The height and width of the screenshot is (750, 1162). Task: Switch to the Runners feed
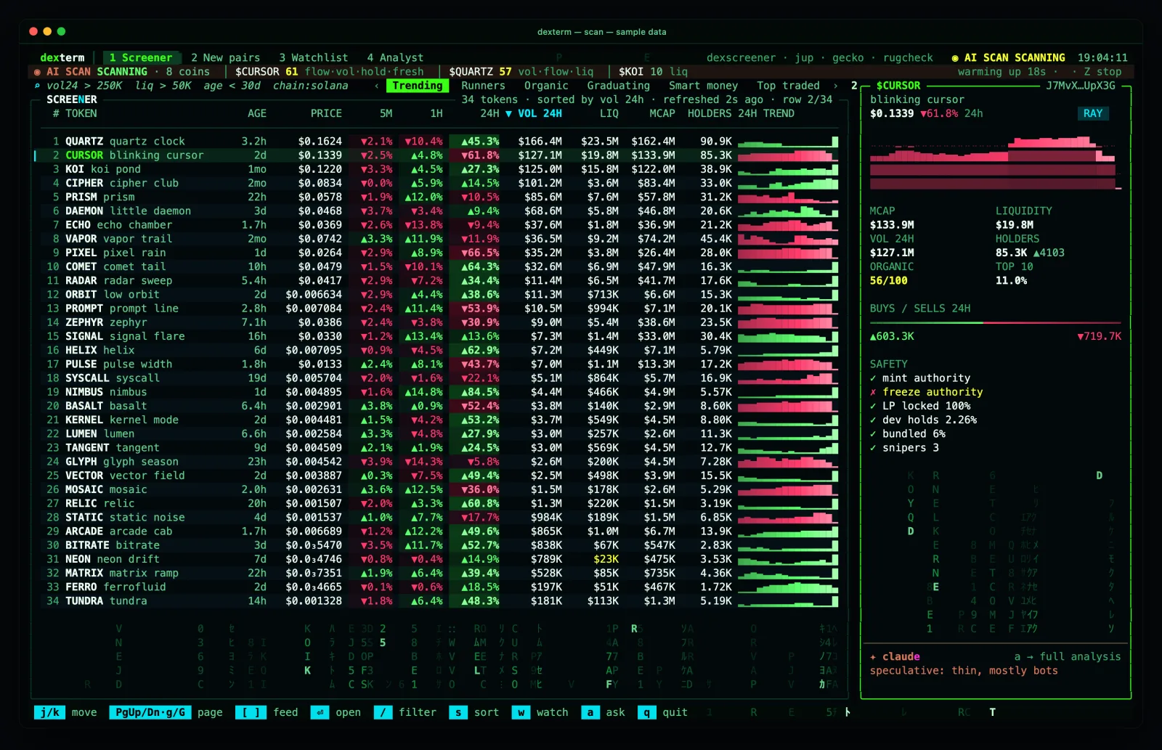pyautogui.click(x=483, y=86)
